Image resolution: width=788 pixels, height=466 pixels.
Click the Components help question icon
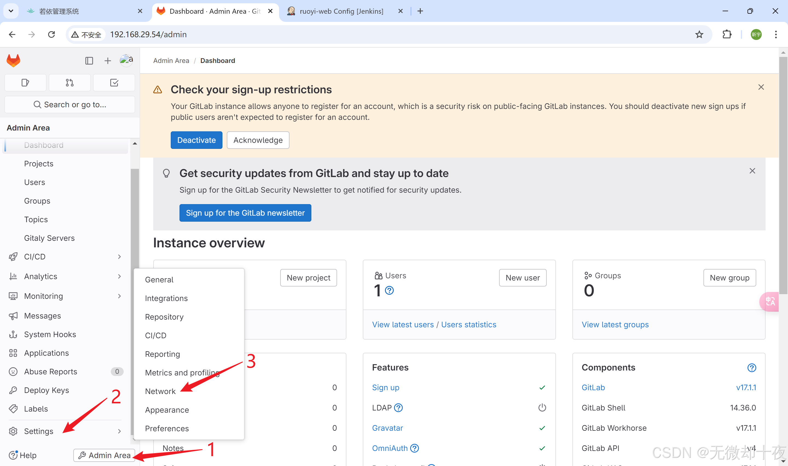click(752, 367)
